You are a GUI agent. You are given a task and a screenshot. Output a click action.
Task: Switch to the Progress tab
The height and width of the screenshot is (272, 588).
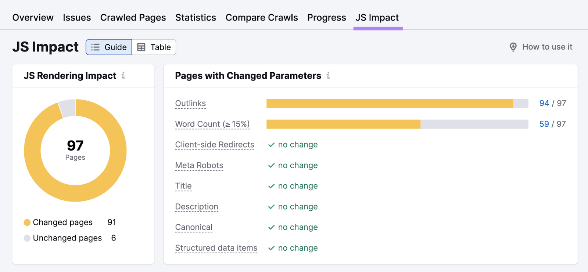click(x=327, y=18)
